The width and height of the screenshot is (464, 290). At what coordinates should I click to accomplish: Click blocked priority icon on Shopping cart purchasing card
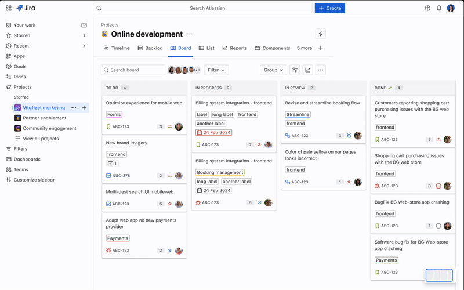[438, 186]
